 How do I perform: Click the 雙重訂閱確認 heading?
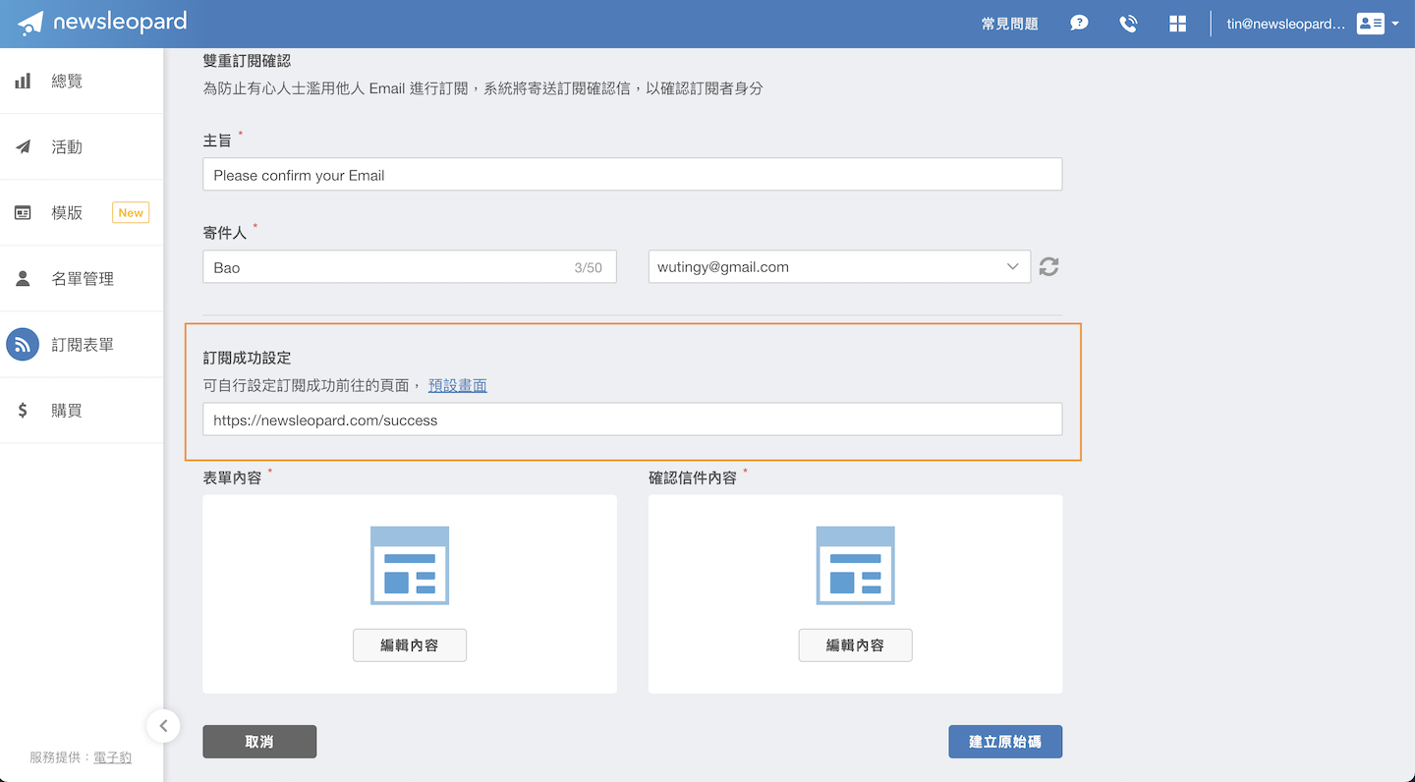[x=247, y=61]
